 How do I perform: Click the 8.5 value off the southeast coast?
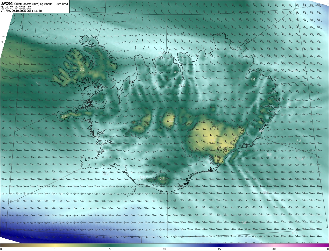[269, 155]
